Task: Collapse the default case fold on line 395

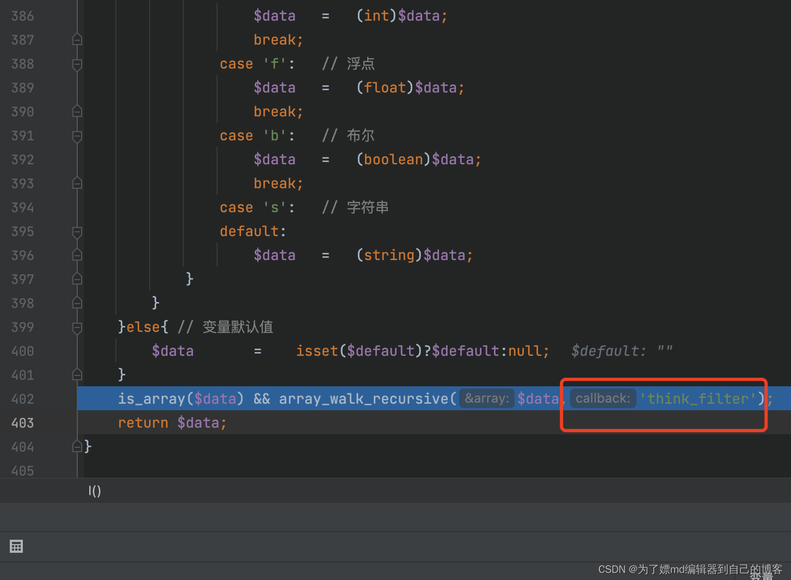Action: (x=77, y=232)
